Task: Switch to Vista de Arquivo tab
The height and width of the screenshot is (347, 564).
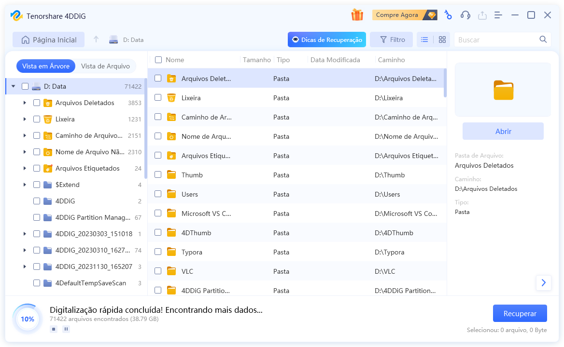Action: click(x=105, y=66)
